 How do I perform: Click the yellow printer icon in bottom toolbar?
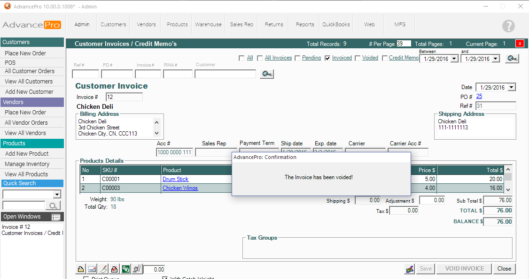click(81, 269)
